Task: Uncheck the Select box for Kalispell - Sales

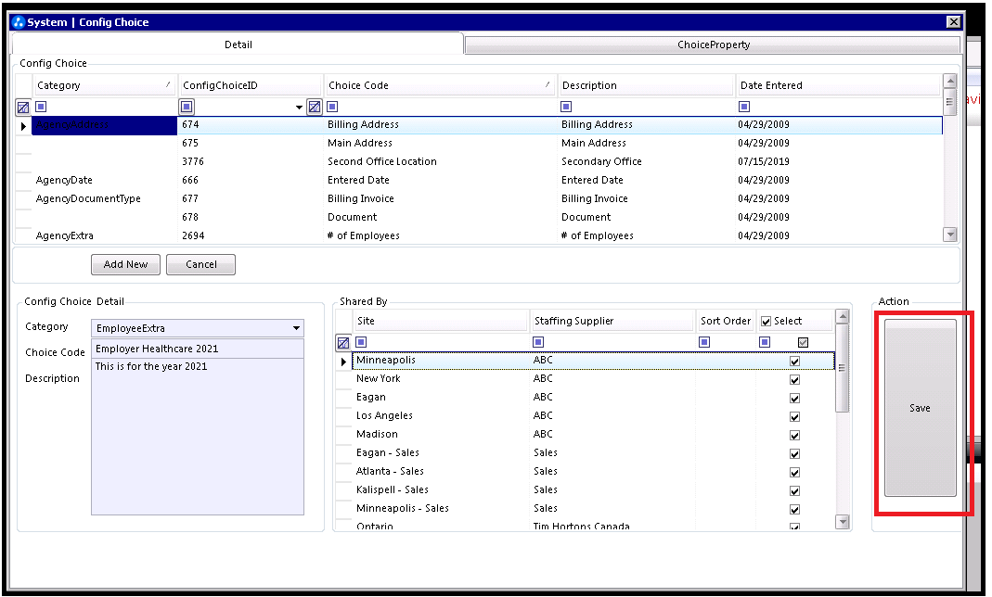Action: [795, 491]
